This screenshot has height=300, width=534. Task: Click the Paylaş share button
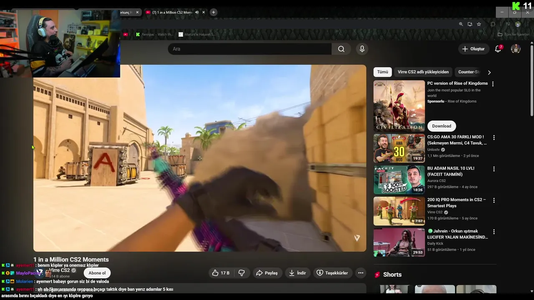pos(267,273)
